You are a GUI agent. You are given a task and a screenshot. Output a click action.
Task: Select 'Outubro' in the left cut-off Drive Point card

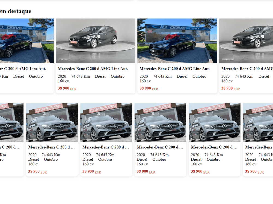click(36, 76)
